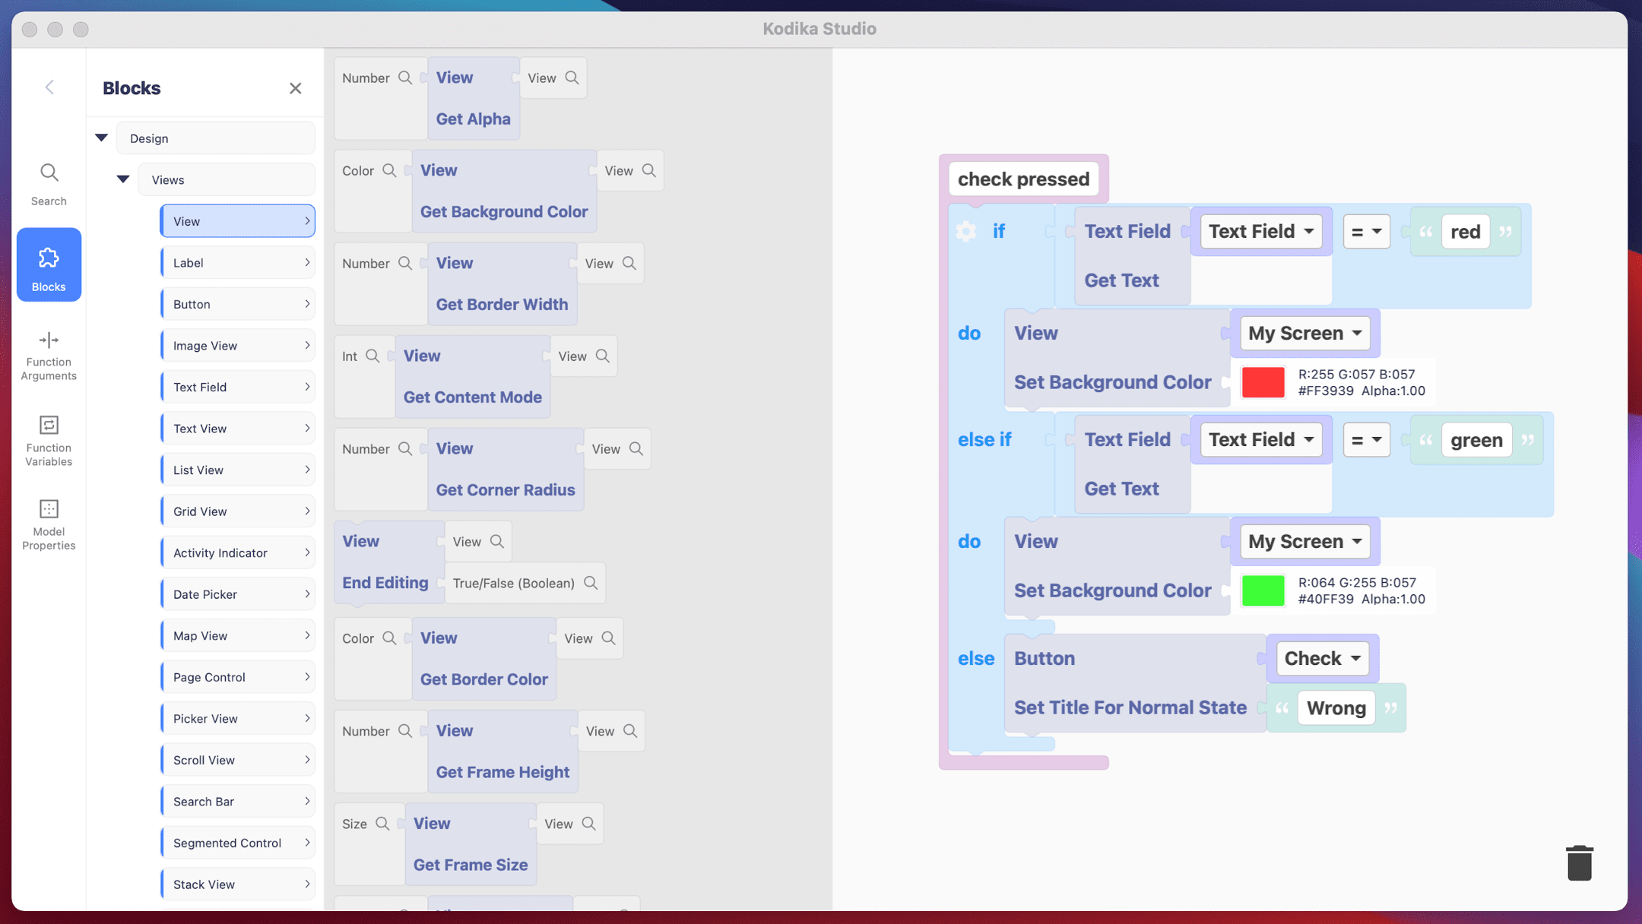1642x924 pixels.
Task: Open the equals operator dropdown next to red
Action: tap(1366, 231)
